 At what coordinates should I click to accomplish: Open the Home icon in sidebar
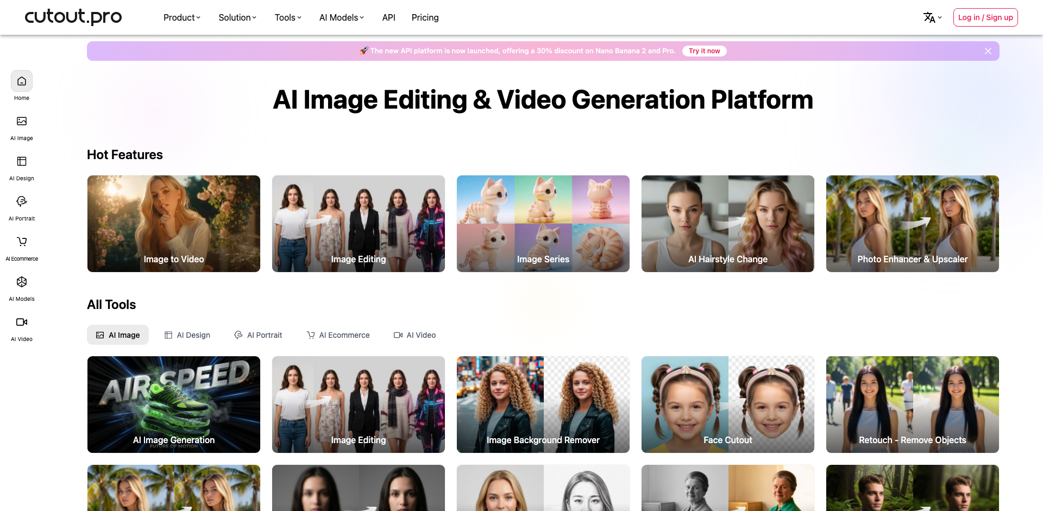coord(22,81)
